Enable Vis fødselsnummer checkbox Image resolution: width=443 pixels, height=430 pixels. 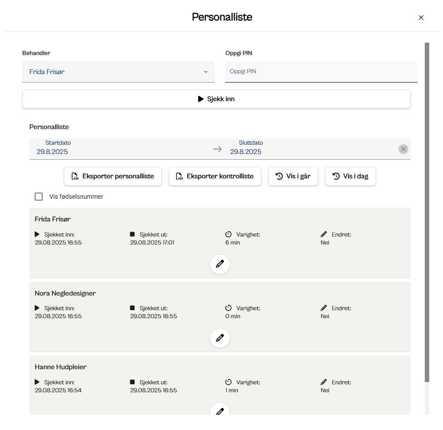point(39,197)
